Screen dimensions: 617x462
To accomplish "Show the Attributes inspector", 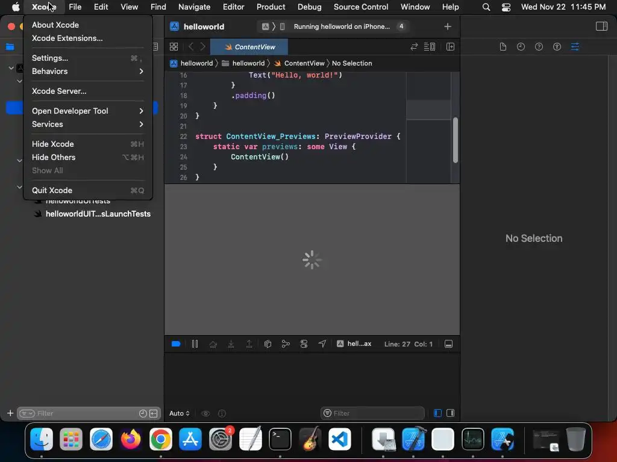I will 575,47.
